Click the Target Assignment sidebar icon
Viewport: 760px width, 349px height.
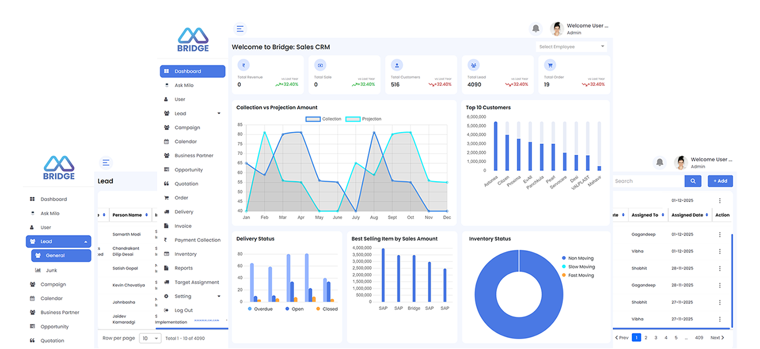tap(166, 282)
